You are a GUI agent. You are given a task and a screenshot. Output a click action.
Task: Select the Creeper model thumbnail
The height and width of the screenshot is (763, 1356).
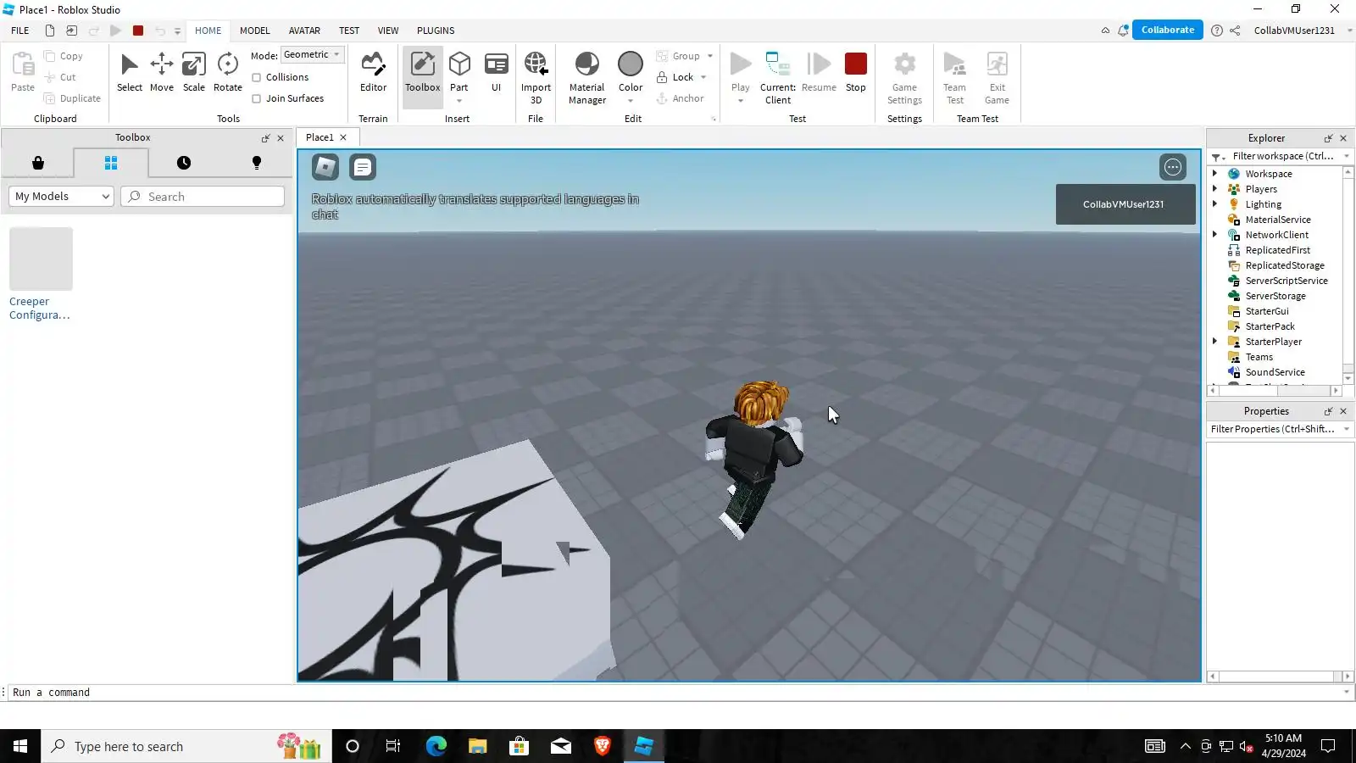41,259
